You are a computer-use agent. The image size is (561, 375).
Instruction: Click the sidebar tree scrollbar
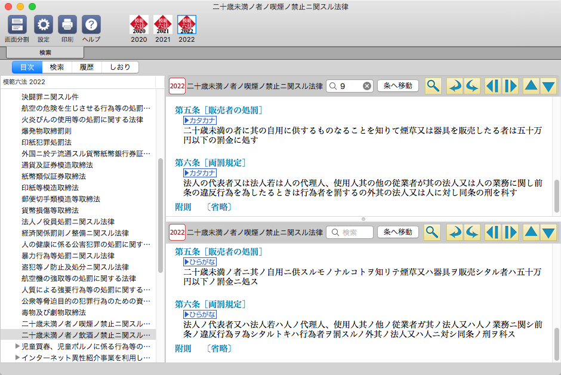click(161, 216)
